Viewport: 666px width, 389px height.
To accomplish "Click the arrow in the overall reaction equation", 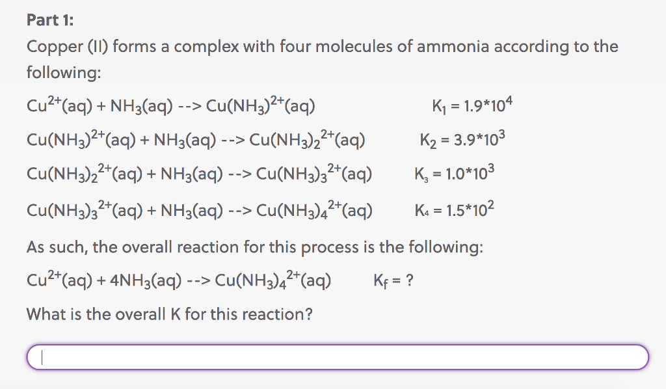I will click(198, 281).
